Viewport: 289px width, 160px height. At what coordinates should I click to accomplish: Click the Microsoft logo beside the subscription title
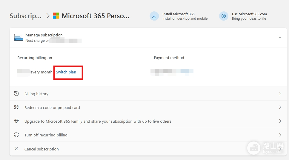click(x=56, y=16)
